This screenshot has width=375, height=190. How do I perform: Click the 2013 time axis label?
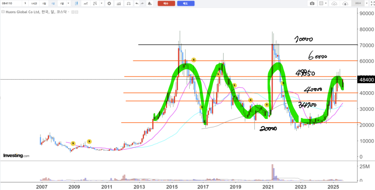[x=139, y=186]
